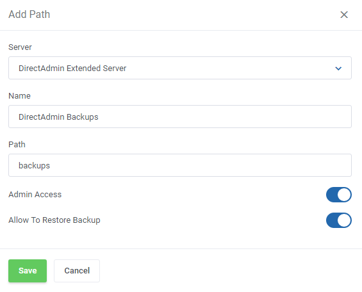Click the Path input field
The height and width of the screenshot is (292, 362).
click(180, 165)
